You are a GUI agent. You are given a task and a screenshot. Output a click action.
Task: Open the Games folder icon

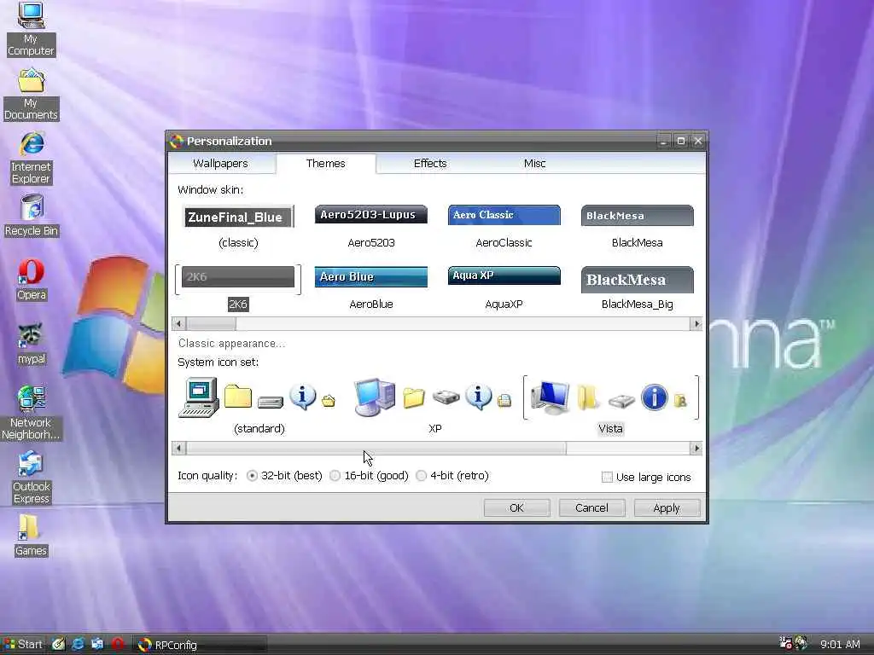[32, 536]
